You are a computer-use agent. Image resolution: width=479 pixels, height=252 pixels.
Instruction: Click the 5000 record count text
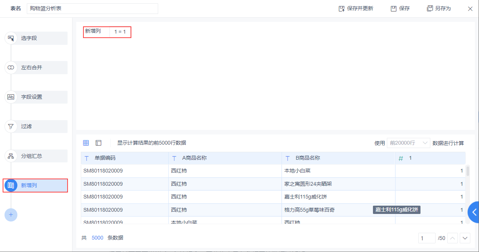[x=97, y=238]
